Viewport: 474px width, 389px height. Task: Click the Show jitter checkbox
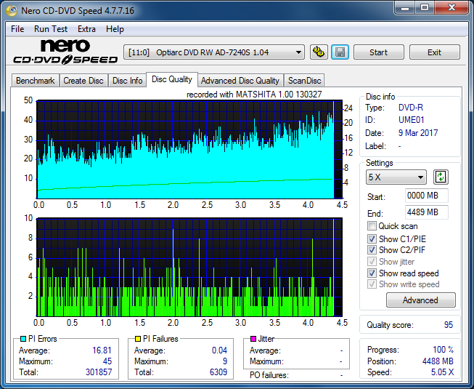(x=372, y=261)
